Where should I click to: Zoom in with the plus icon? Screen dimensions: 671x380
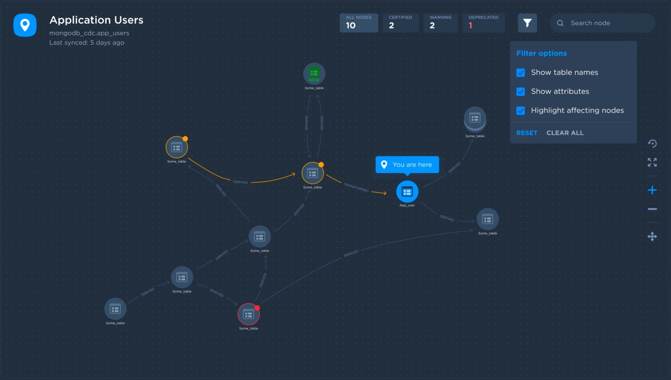(x=652, y=190)
